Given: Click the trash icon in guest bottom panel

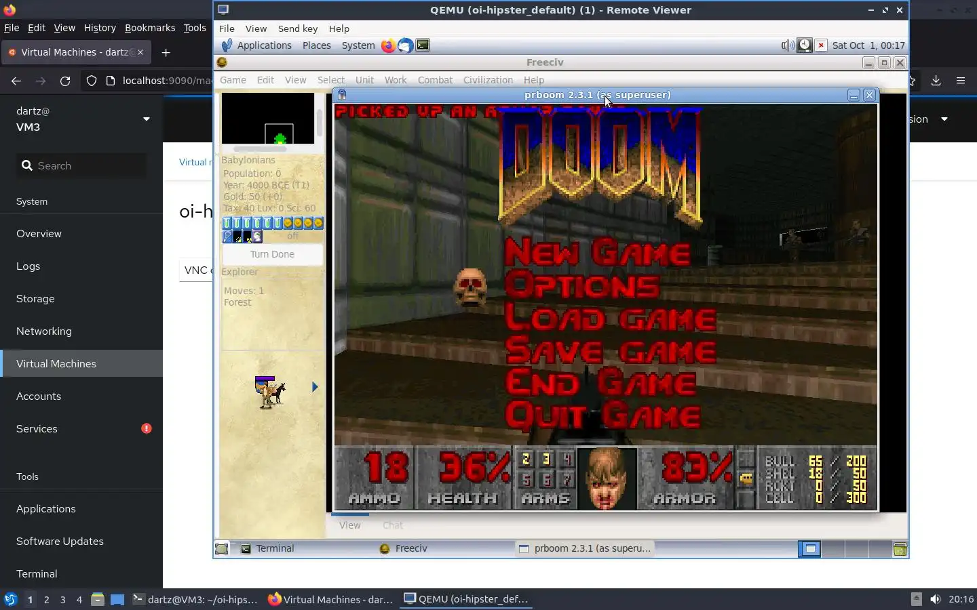Looking at the screenshot, I should click(900, 549).
